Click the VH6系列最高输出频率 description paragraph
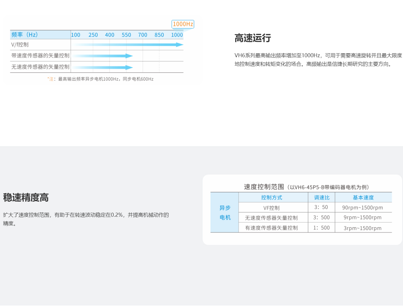Viewport: 403px width, 307px height. pyautogui.click(x=318, y=60)
